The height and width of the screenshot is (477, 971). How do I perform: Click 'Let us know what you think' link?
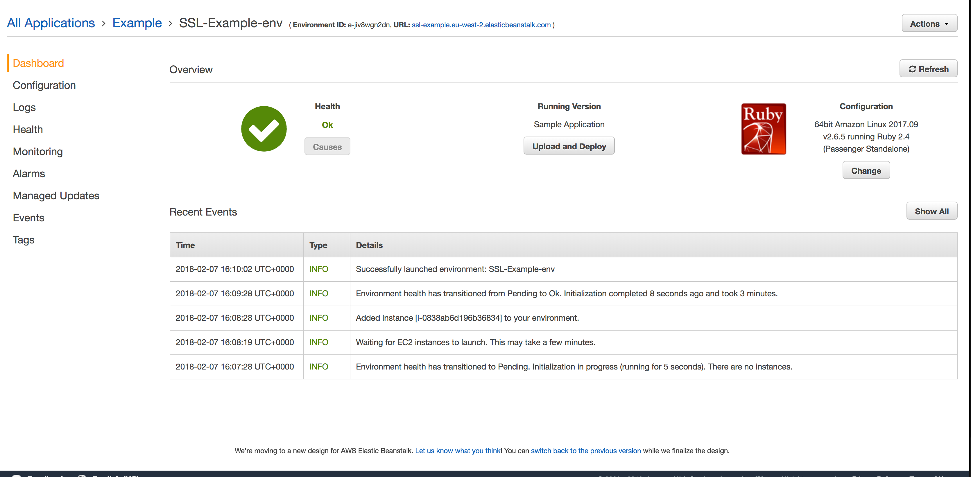coord(458,451)
